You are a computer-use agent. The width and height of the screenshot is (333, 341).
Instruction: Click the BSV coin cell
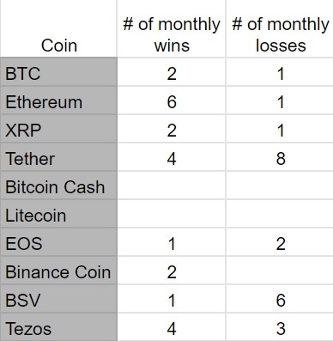coord(58,299)
